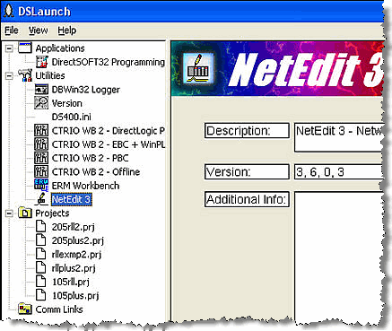Click the CTRIO WB 2 Offline icon
392x331 pixels.
click(41, 171)
